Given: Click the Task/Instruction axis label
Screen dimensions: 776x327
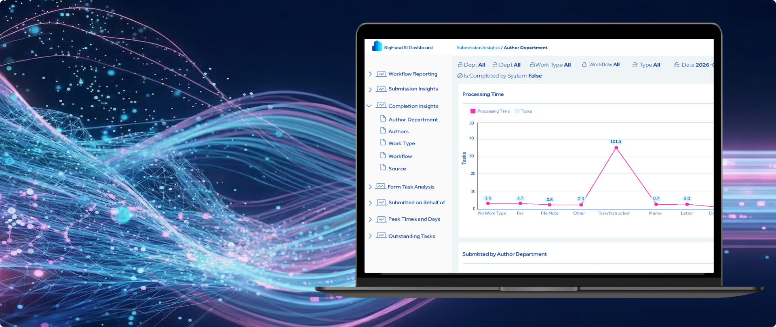Looking at the screenshot, I should click(x=614, y=213).
